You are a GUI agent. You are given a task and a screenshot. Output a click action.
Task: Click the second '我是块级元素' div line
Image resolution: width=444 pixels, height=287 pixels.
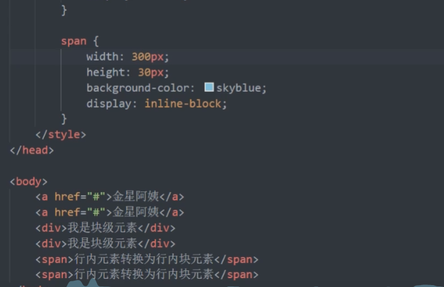pyautogui.click(x=105, y=243)
